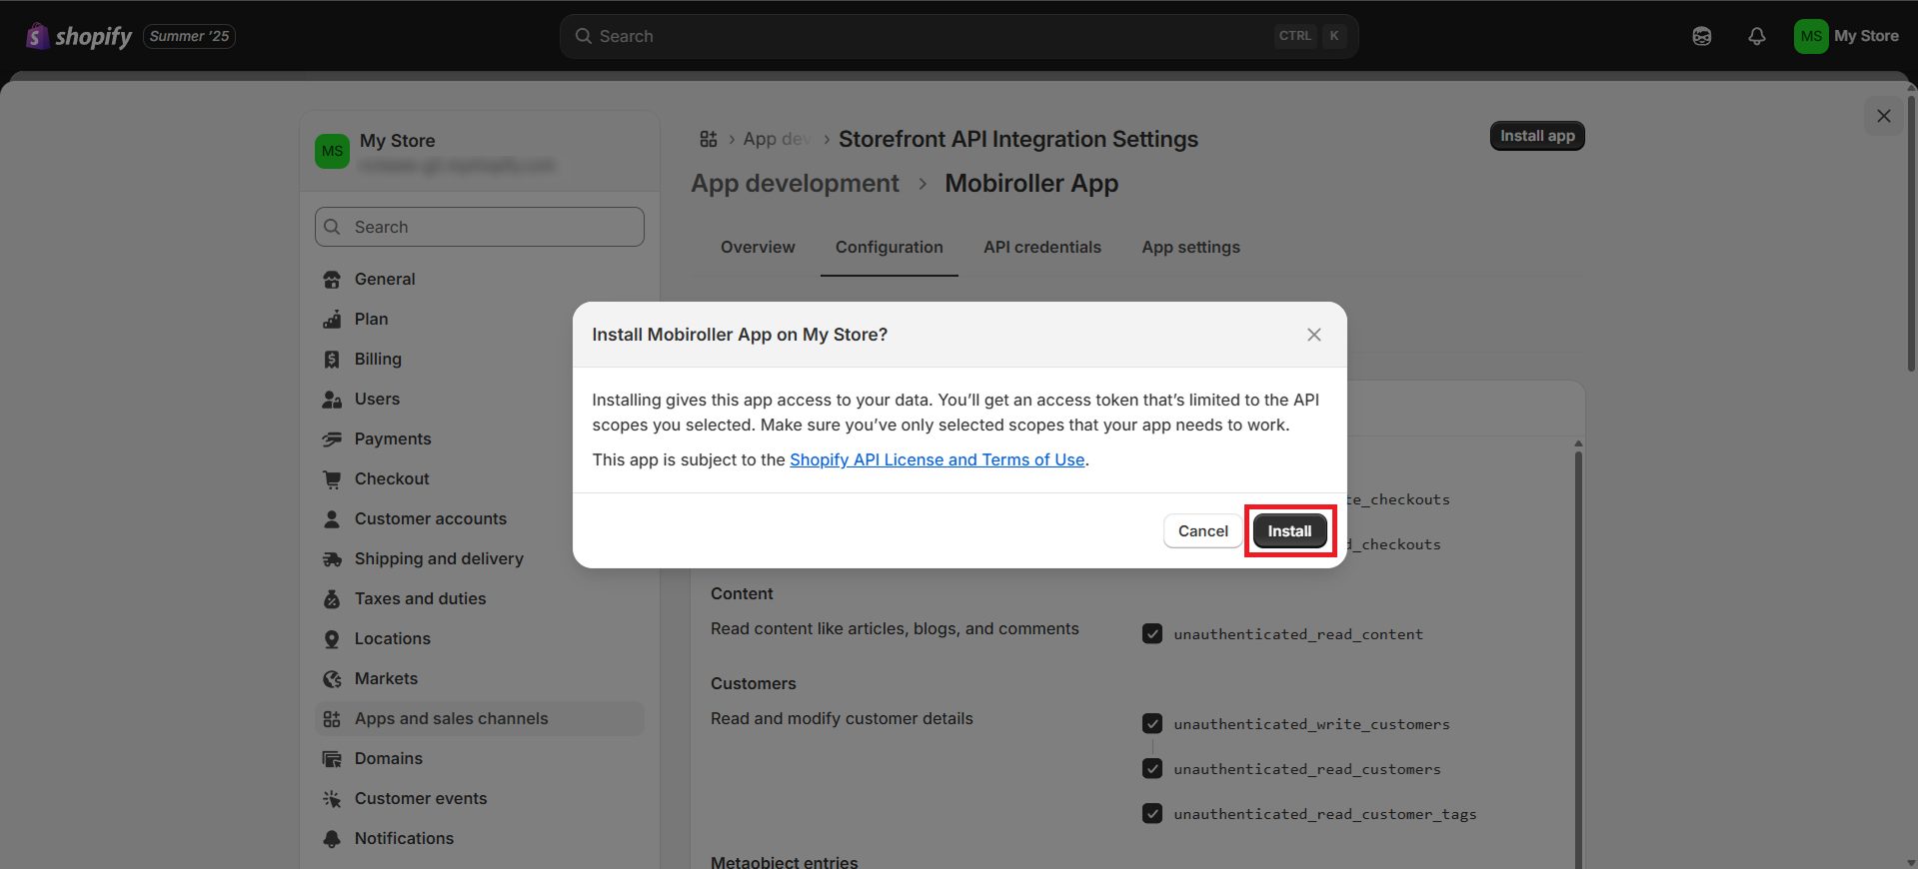1918x869 pixels.
Task: Click the Payments card icon
Action: coord(332,439)
